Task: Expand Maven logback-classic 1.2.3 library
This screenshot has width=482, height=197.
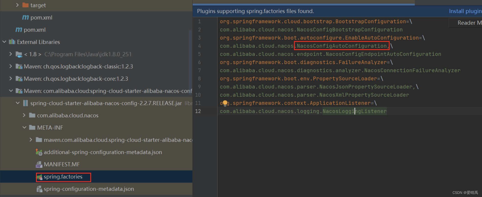Action: click(x=10, y=66)
